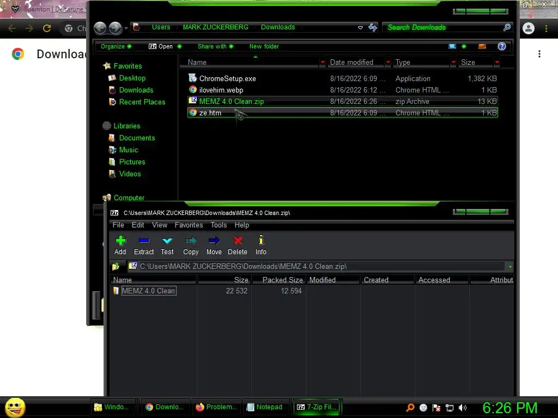This screenshot has height=418, width=558.
Task: Reload page in Chrome window
Action: point(47,28)
